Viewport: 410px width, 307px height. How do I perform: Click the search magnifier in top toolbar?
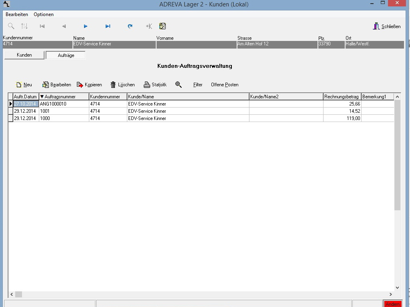pyautogui.click(x=11, y=26)
